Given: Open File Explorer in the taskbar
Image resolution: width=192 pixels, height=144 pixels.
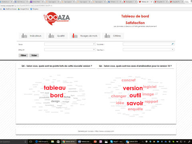Looking at the screenshot, I should (x=52, y=142).
